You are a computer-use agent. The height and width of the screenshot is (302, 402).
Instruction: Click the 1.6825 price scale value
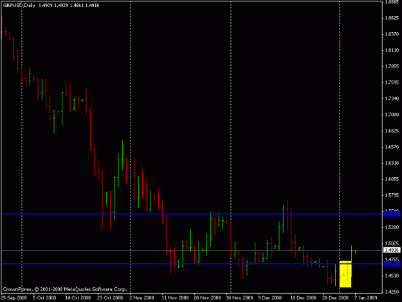(392, 131)
